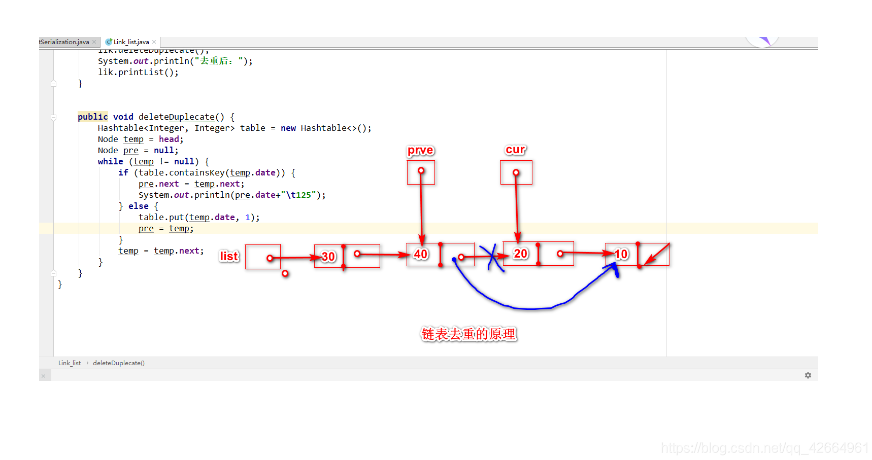This screenshot has width=872, height=460.
Task: Click the highlighted 'pre = temp;' line
Action: (166, 229)
